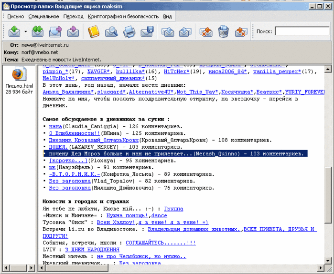Open the [коротко...] link

coord(68,161)
